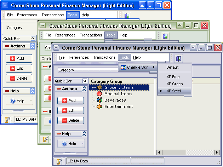Screen dimensions: 223x167
Task: Click the system menu icon in steel window title bar
Action: [x=56, y=48]
